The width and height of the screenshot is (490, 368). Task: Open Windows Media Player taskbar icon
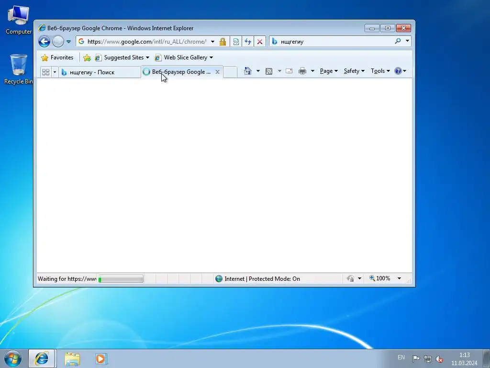[x=101, y=359]
